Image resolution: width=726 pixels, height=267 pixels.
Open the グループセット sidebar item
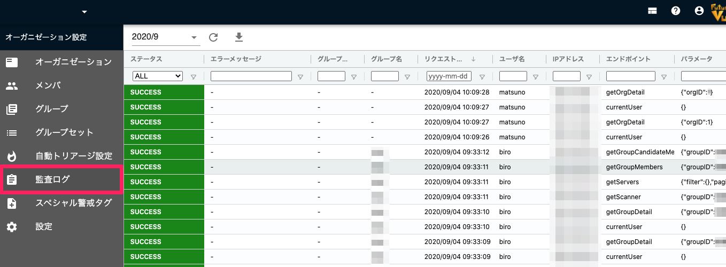[x=61, y=132]
